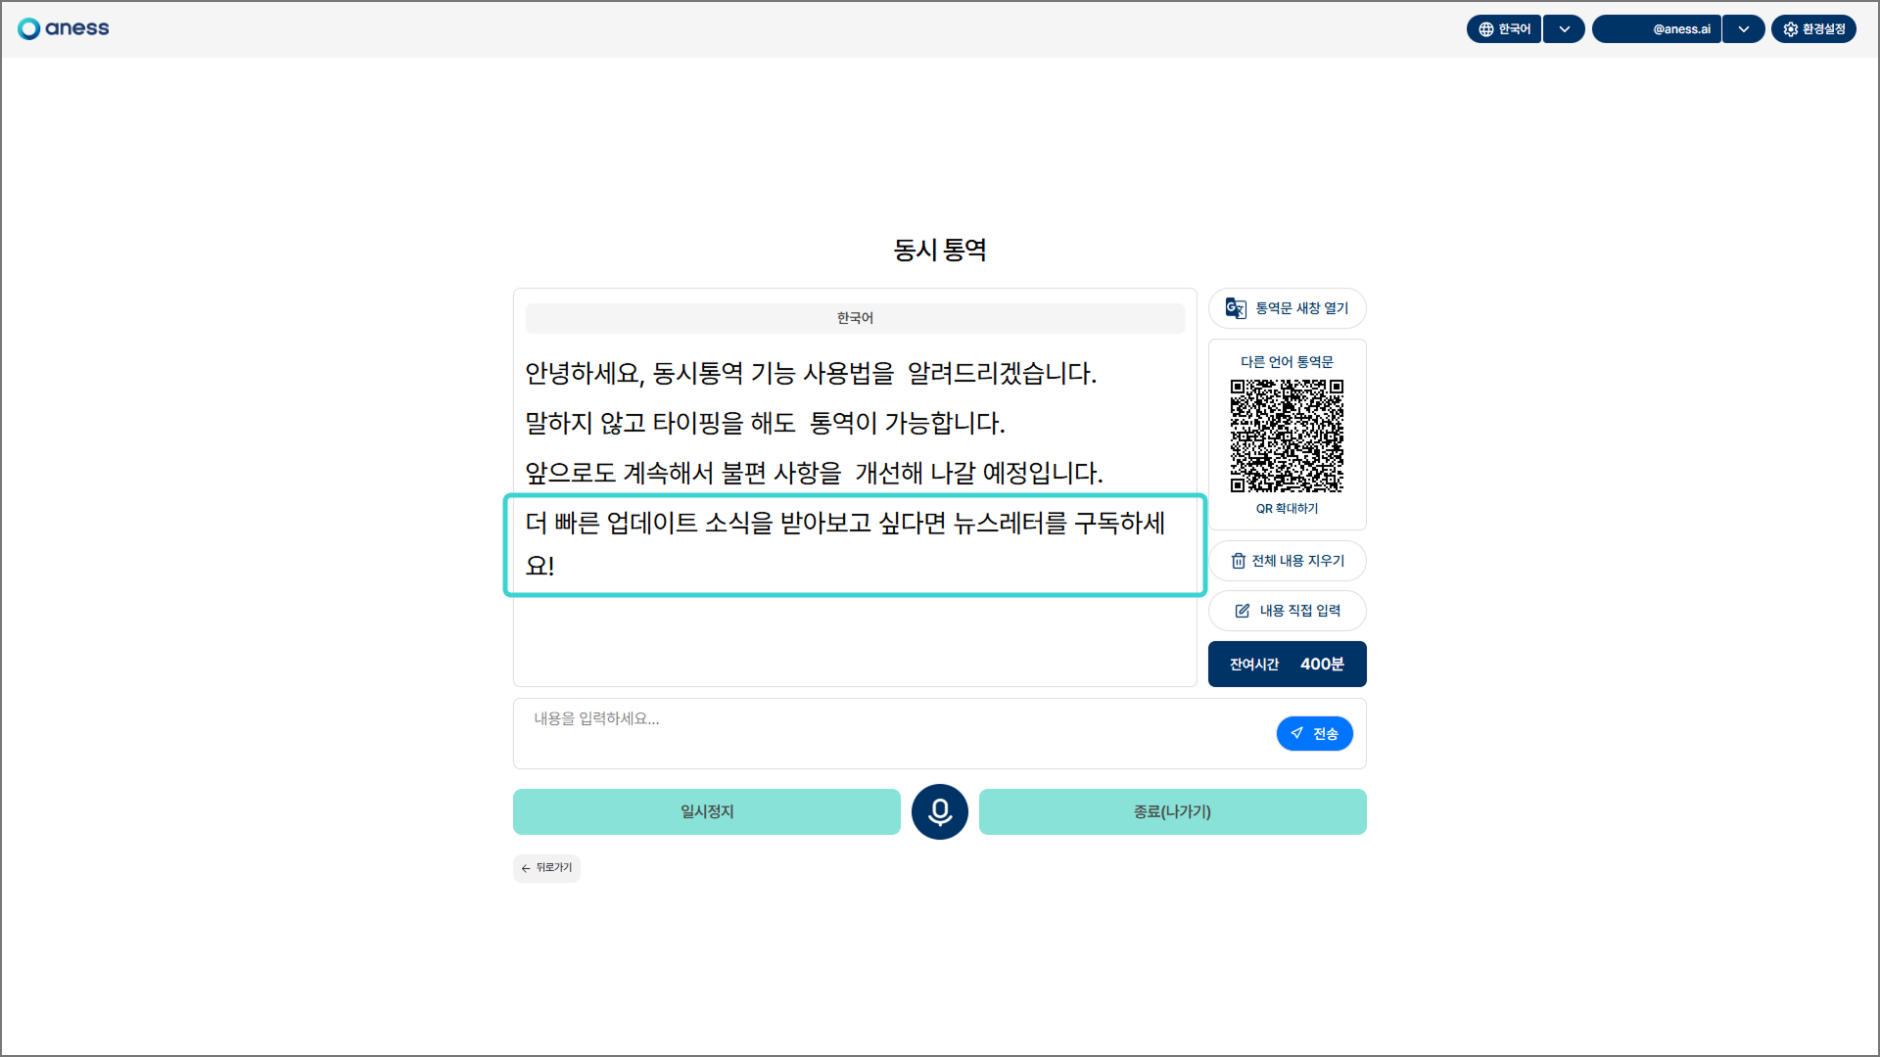Click the pencil icon 내용 직접 입력
Viewport: 1880px width, 1057px height.
click(x=1243, y=611)
